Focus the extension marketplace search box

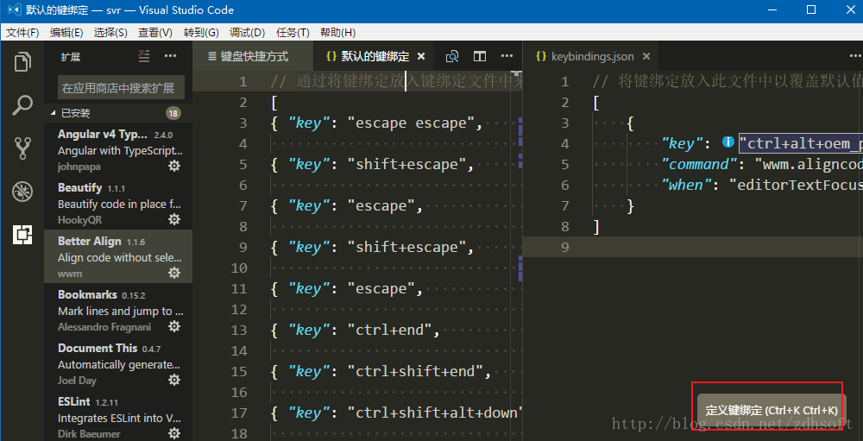[117, 87]
